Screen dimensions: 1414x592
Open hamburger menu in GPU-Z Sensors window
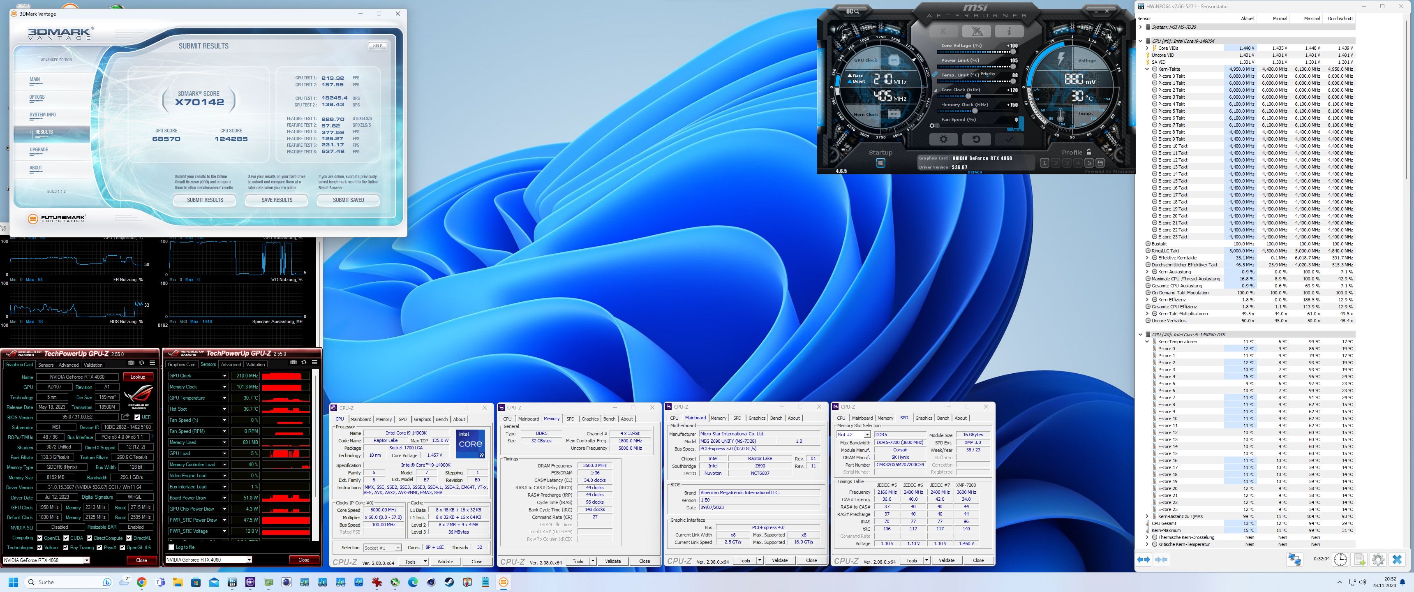coord(314,363)
